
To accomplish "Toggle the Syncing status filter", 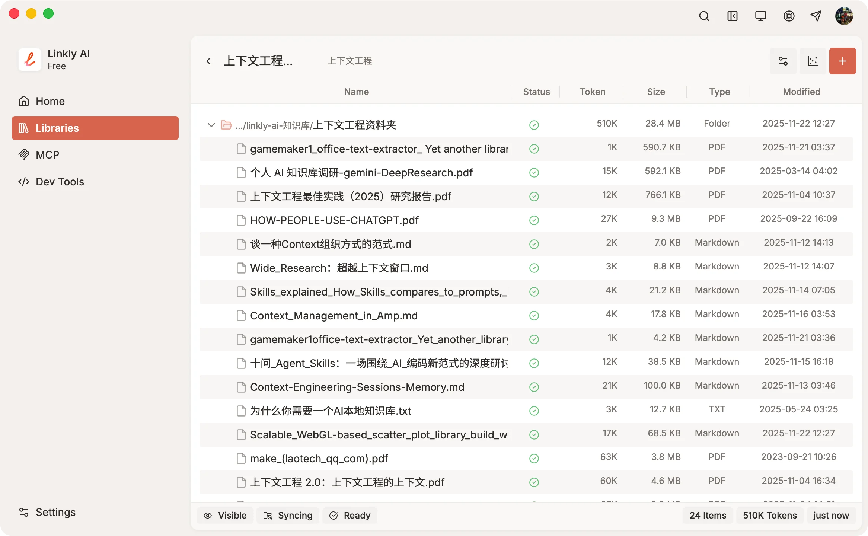I will [x=288, y=515].
